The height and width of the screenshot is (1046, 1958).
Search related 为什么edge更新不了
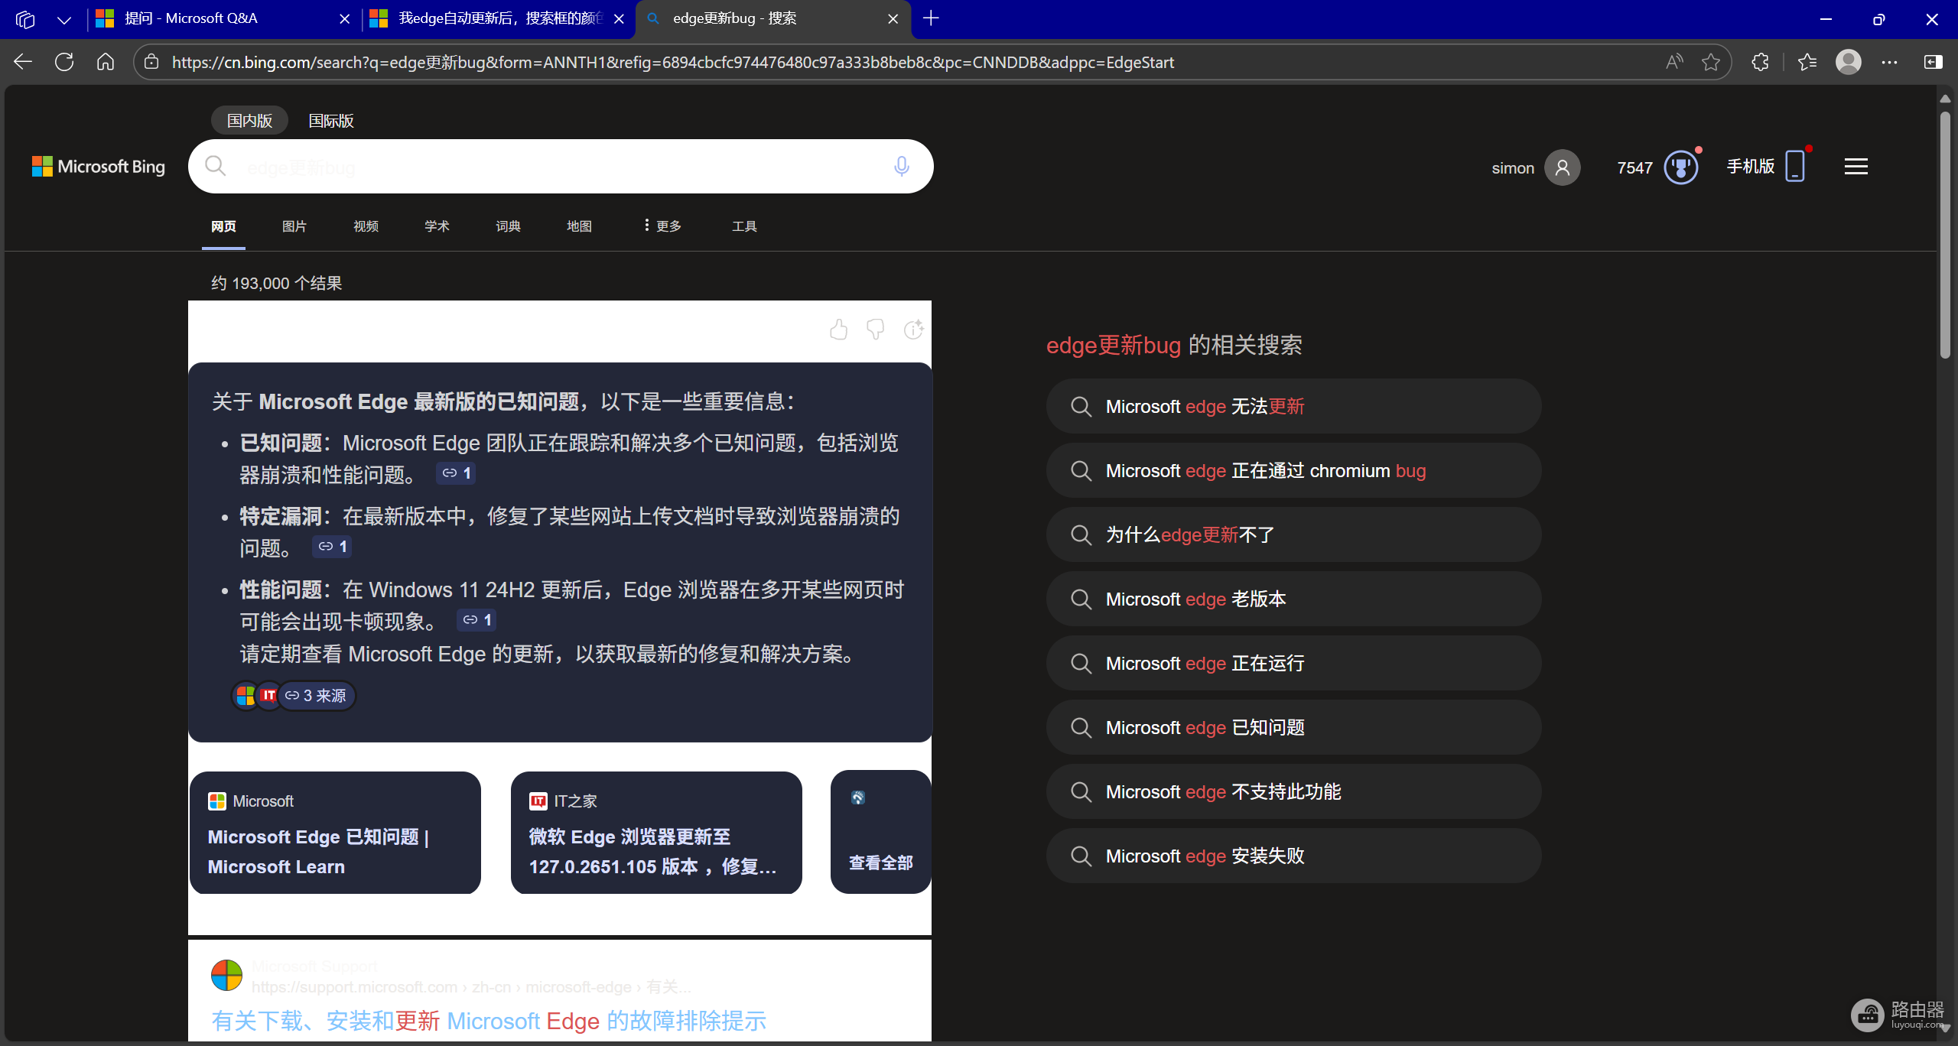point(1293,535)
